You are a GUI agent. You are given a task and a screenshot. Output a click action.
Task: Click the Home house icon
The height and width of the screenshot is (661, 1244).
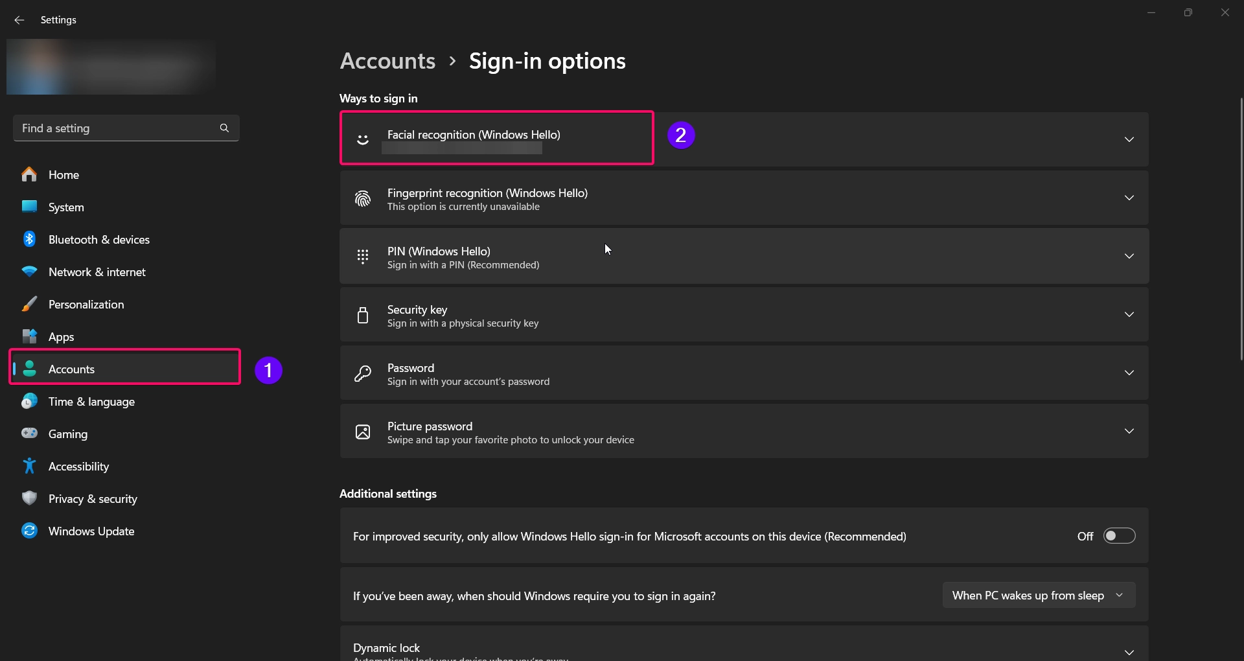(29, 174)
